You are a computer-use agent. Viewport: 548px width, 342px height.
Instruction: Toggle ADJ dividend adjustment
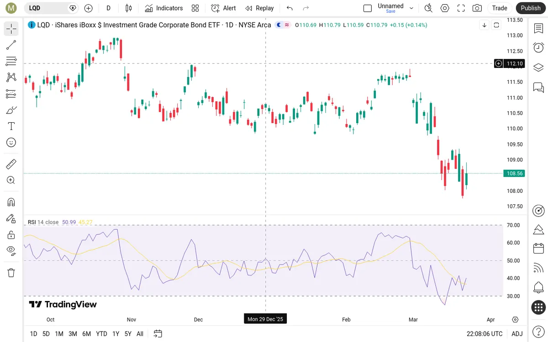(x=517, y=334)
